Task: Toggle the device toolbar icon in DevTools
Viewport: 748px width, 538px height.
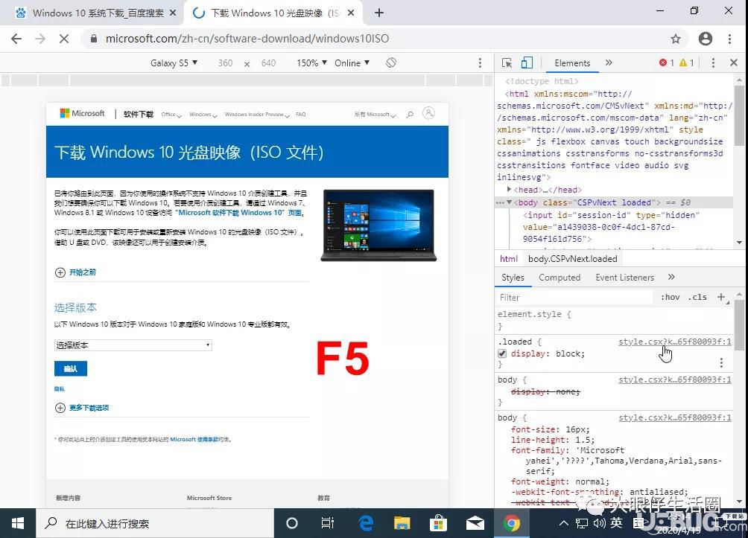Action: click(527, 63)
